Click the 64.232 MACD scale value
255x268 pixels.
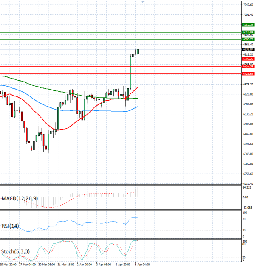[x=246, y=187]
